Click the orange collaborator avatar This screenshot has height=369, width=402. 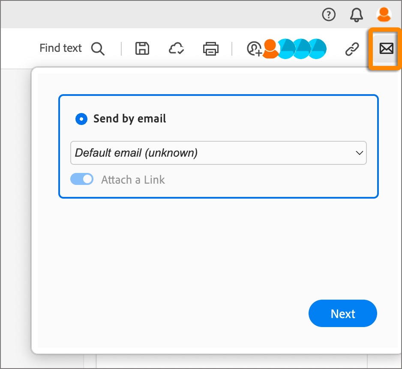point(270,48)
